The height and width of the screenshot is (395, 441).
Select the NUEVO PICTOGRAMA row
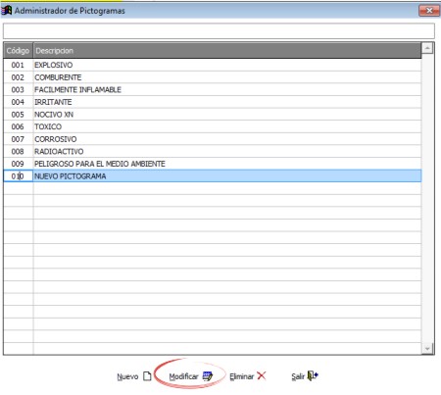click(213, 176)
